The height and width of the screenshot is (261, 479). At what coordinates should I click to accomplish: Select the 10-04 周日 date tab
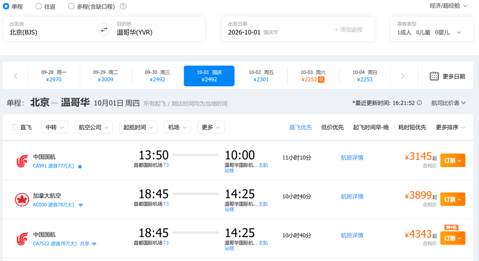pyautogui.click(x=365, y=76)
